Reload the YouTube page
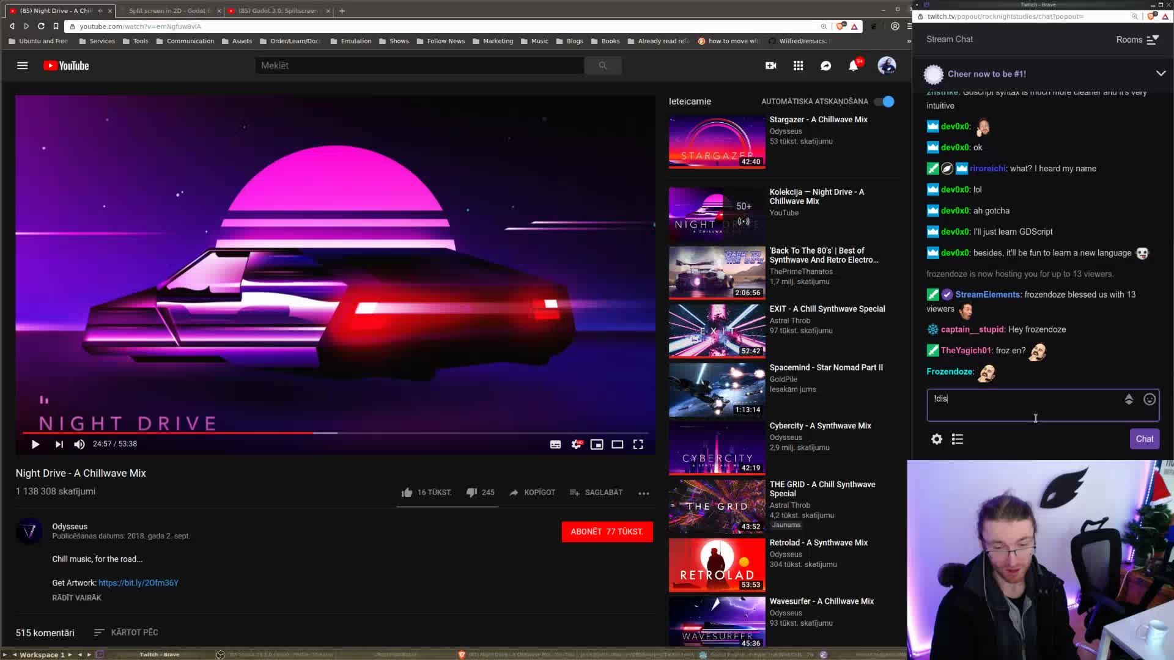 point(41,26)
